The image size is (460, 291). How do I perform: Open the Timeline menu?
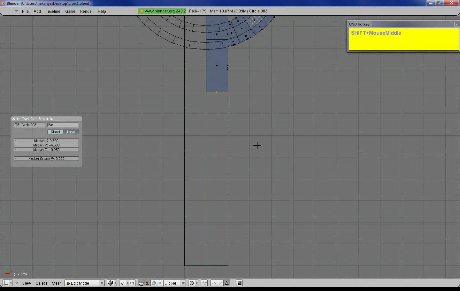[x=53, y=11]
